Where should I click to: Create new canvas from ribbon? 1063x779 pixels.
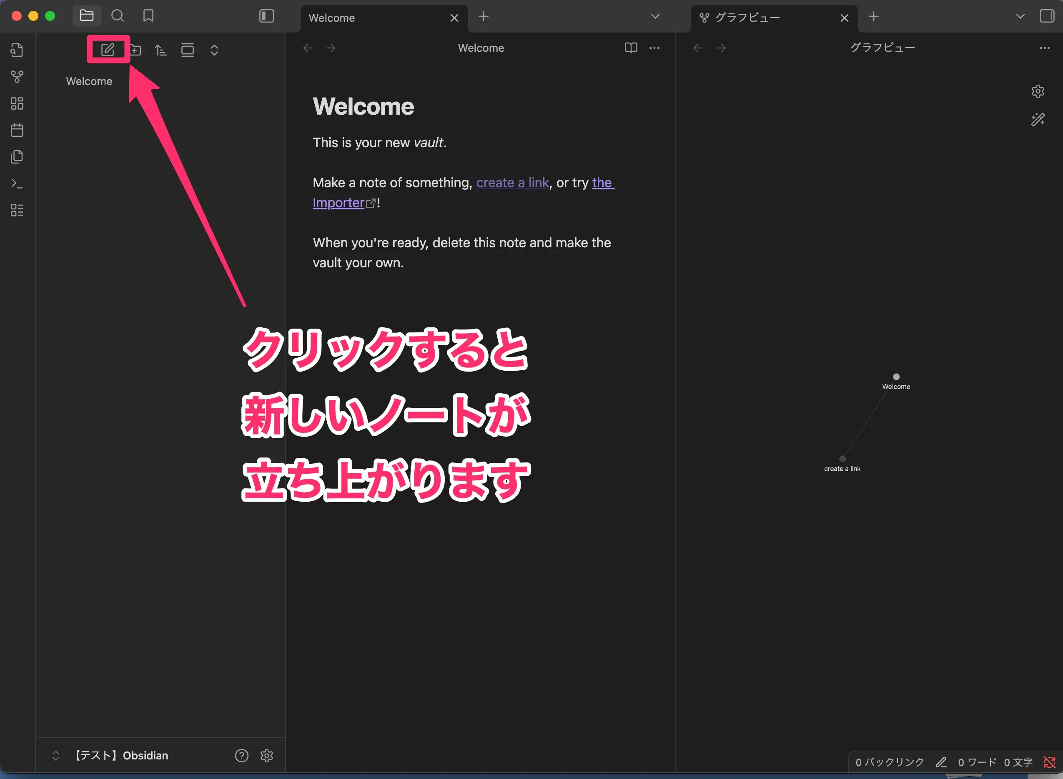tap(17, 103)
